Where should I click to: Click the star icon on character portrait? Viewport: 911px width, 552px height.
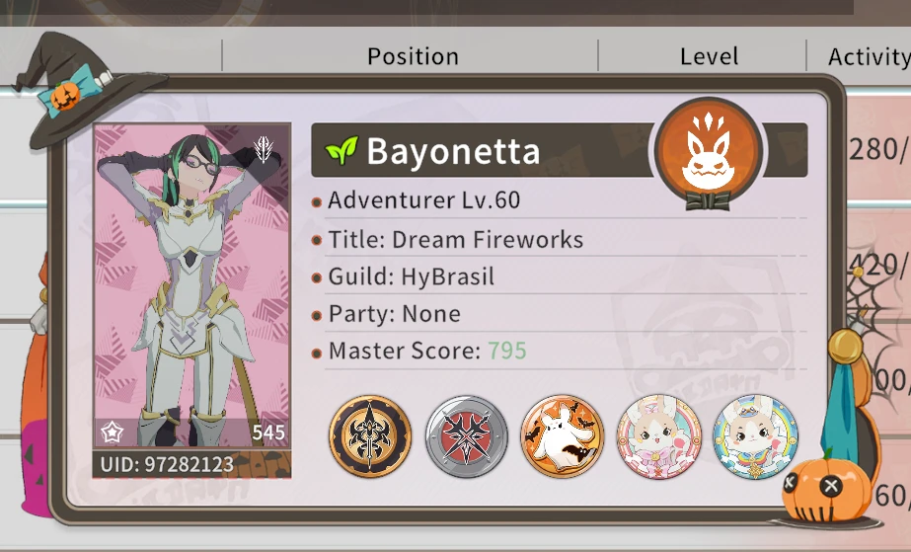(113, 433)
